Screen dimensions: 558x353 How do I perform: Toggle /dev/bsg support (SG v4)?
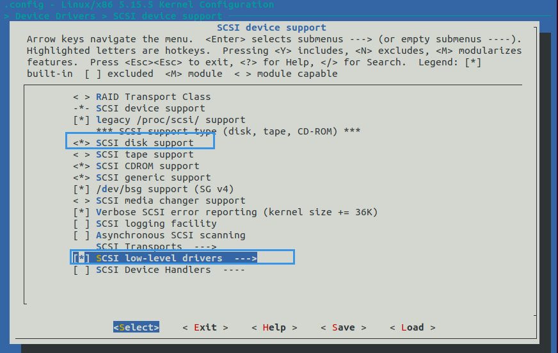(x=80, y=189)
